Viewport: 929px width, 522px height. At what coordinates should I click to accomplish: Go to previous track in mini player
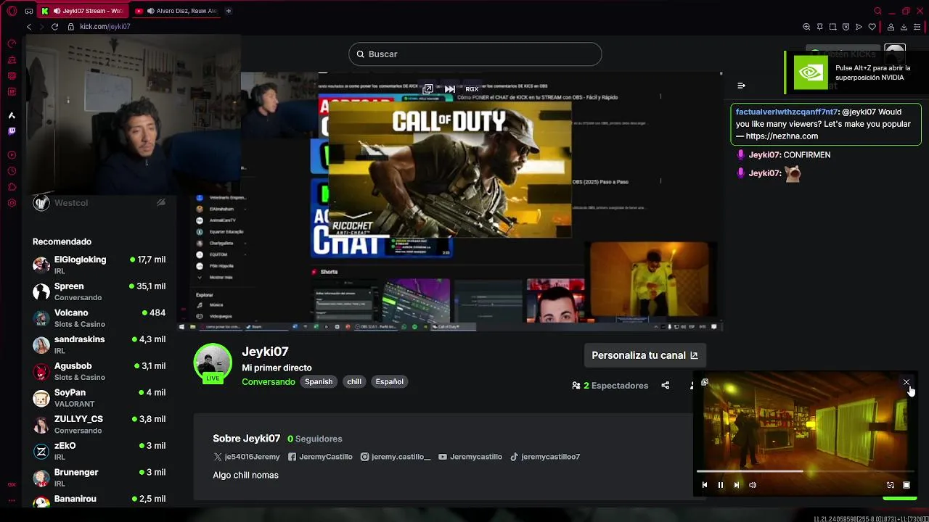pyautogui.click(x=704, y=485)
